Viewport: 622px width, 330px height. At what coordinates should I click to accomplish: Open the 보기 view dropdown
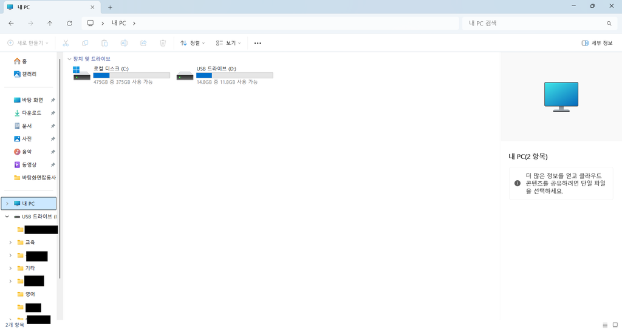click(x=228, y=43)
